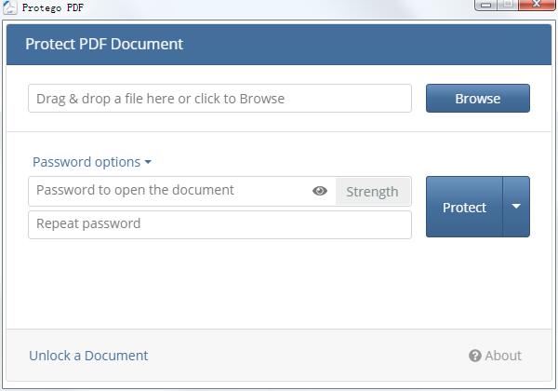The width and height of the screenshot is (558, 391).
Task: Click the Protect PDF Document header title
Action: point(104,44)
